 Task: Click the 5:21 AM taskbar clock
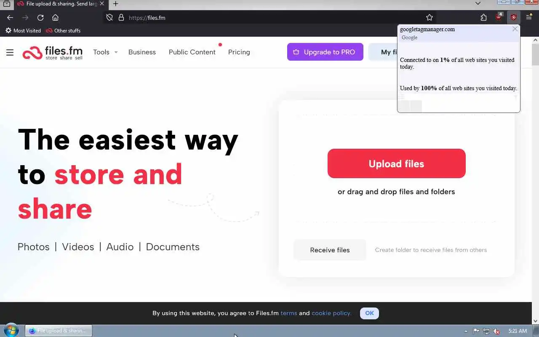(518, 331)
